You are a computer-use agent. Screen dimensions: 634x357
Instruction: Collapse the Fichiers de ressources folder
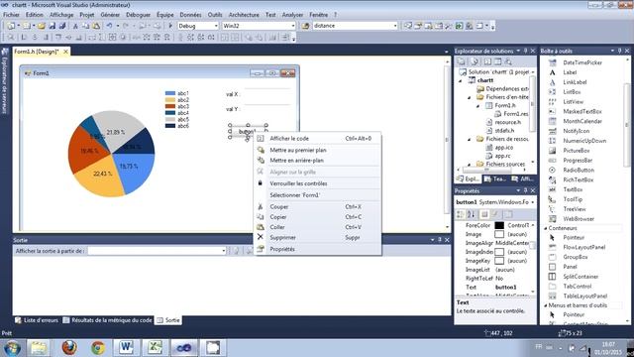coord(469,139)
